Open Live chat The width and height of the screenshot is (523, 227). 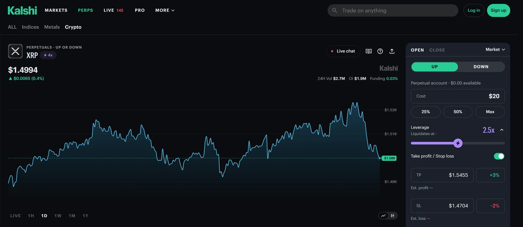[x=343, y=51]
